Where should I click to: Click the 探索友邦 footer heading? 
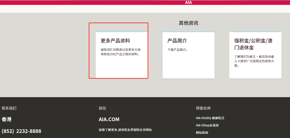click(x=203, y=108)
